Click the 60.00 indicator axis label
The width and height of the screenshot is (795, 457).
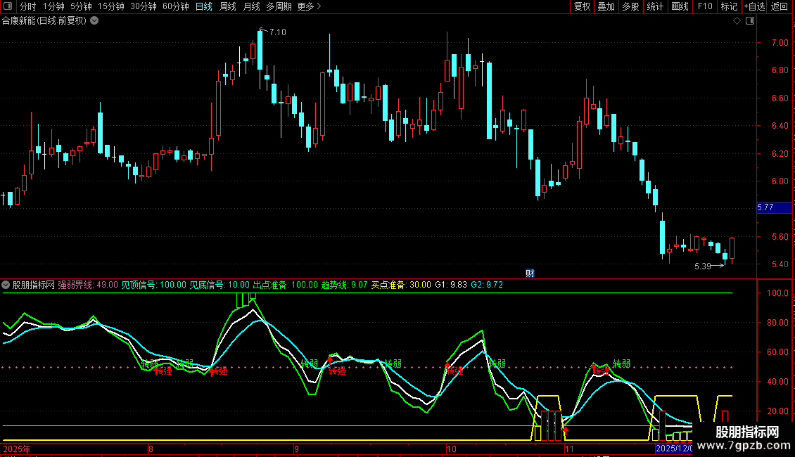pos(777,352)
